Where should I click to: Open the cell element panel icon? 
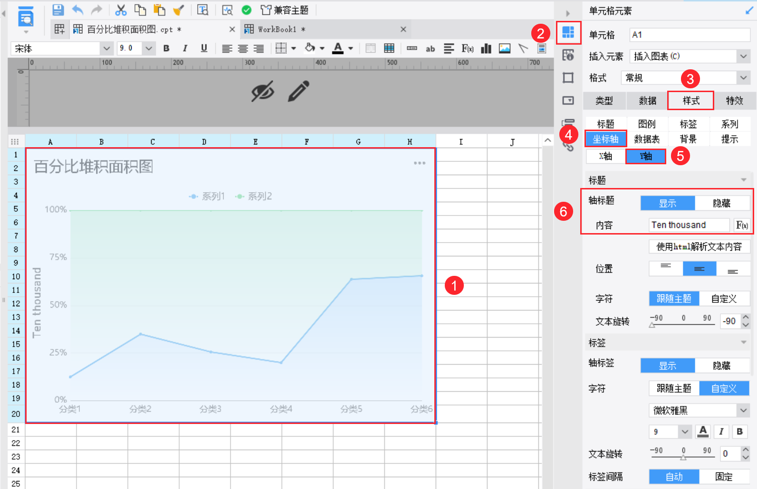point(568,32)
